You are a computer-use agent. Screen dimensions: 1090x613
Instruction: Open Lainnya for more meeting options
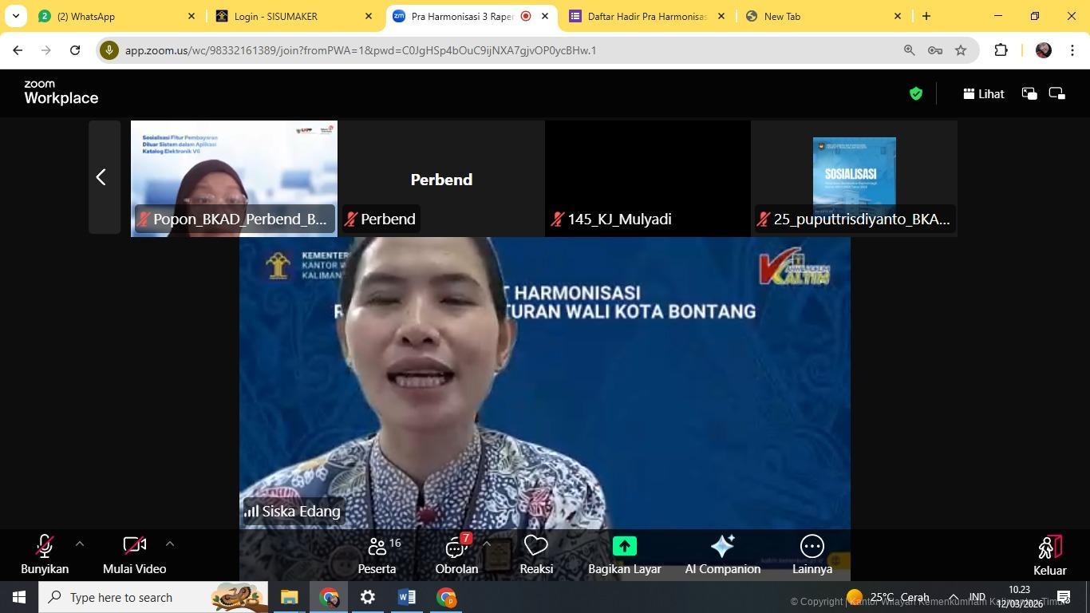pyautogui.click(x=811, y=553)
